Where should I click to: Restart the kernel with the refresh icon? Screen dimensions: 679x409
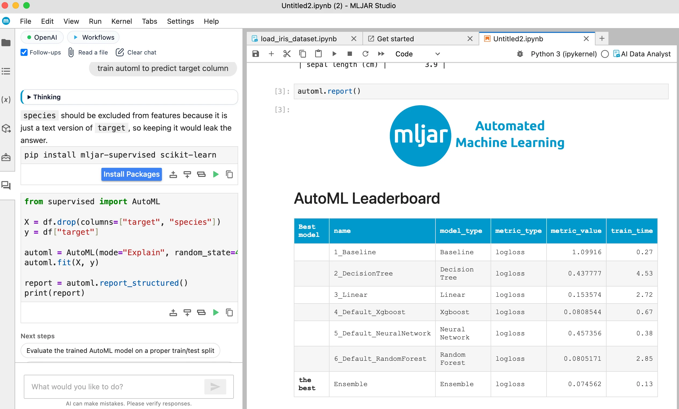pyautogui.click(x=365, y=54)
